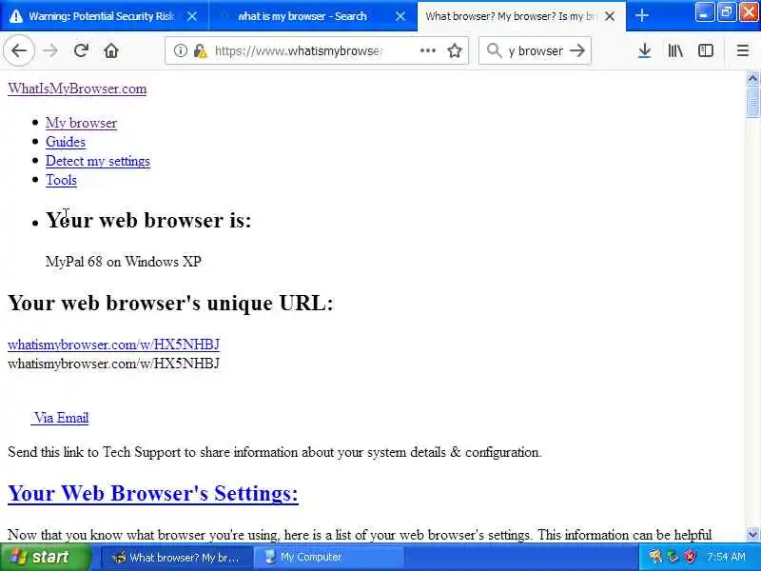761x571 pixels.
Task: Close the 'what is my browser - Search' tab
Action: coord(400,16)
